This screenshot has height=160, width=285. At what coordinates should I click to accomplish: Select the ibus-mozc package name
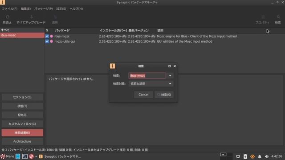pos(62,36)
